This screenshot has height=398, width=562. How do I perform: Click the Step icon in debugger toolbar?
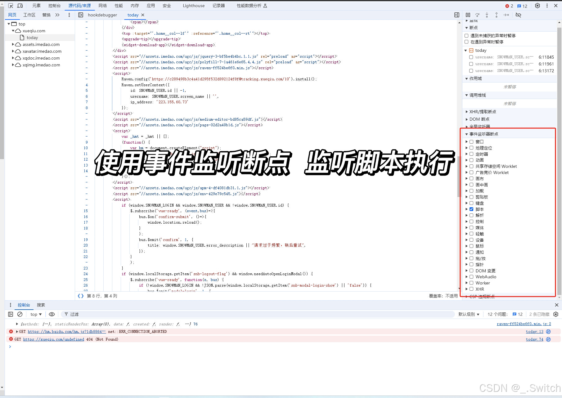(x=506, y=15)
